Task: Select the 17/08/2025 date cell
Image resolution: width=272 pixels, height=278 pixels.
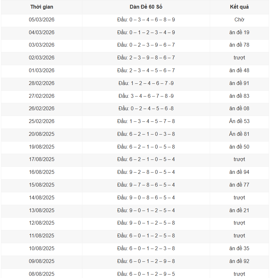Action: [x=42, y=159]
